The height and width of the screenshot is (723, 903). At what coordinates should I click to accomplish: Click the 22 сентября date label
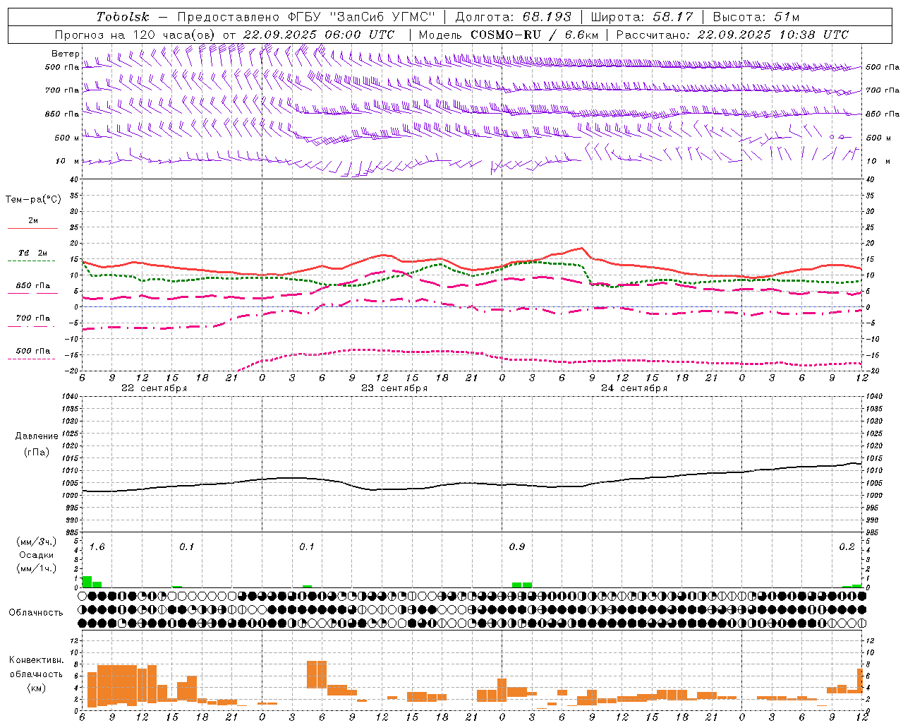coord(154,388)
